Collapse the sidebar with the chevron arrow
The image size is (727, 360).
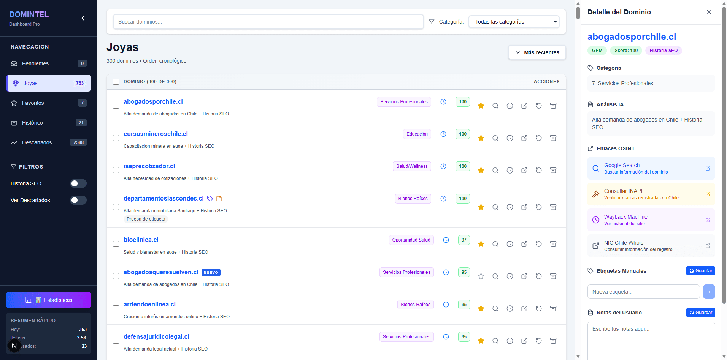coord(83,18)
